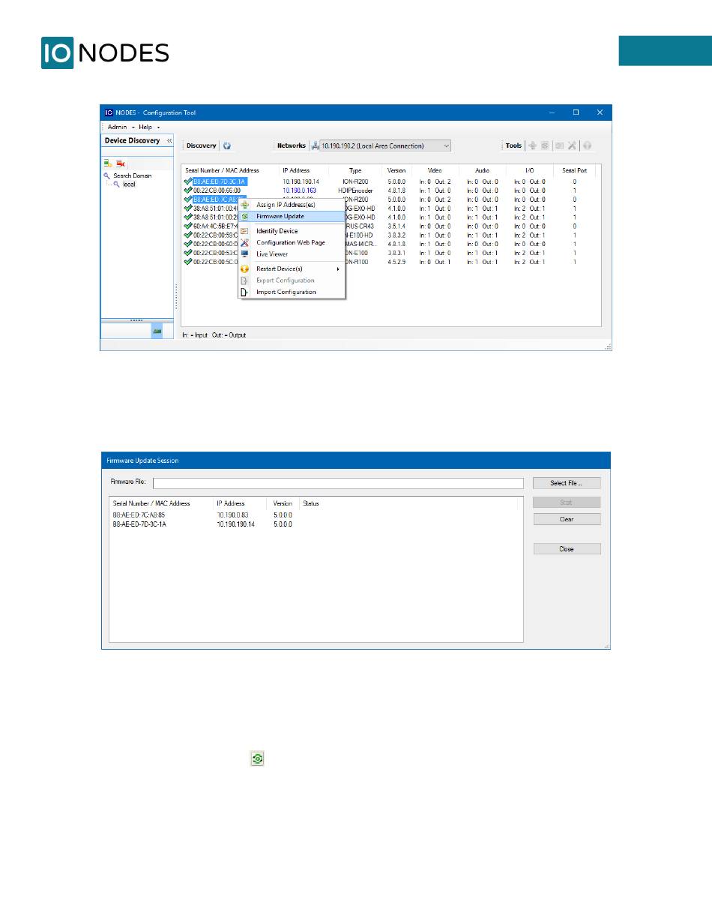712x922 pixels.
Task: Open the Help menu
Action: pos(148,128)
